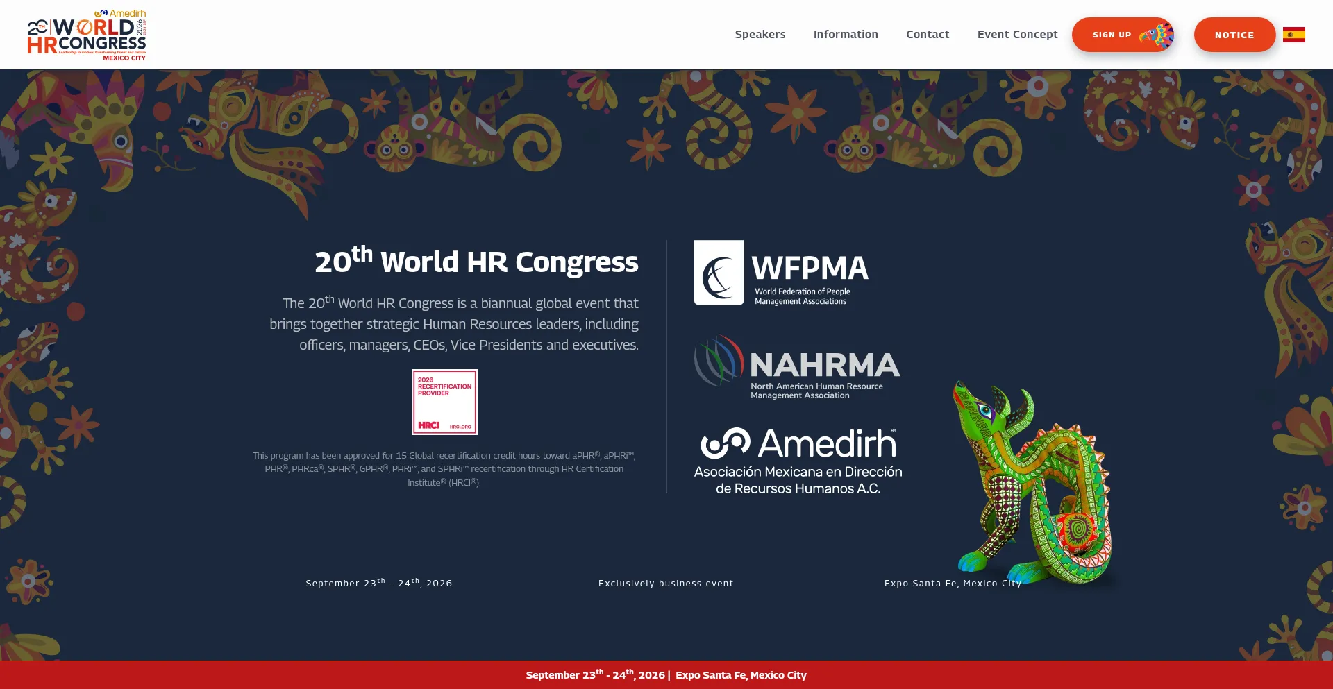The height and width of the screenshot is (689, 1333).
Task: Open the World HR Congress logo home link
Action: 87,35
